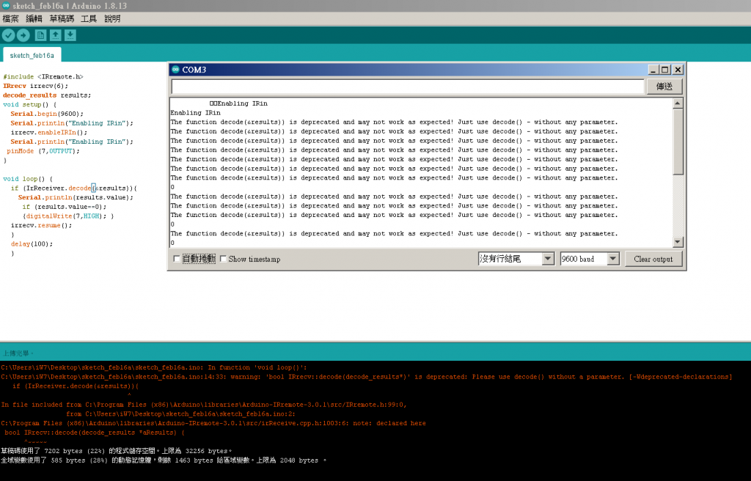Click the 'note: declared here' console line
The image size is (751, 481).
(x=213, y=423)
